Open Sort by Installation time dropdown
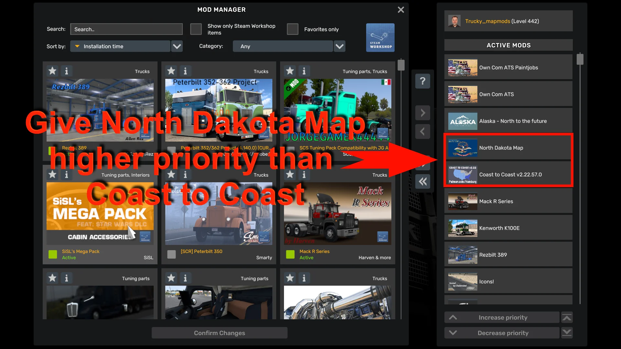This screenshot has width=621, height=349. tap(120, 46)
